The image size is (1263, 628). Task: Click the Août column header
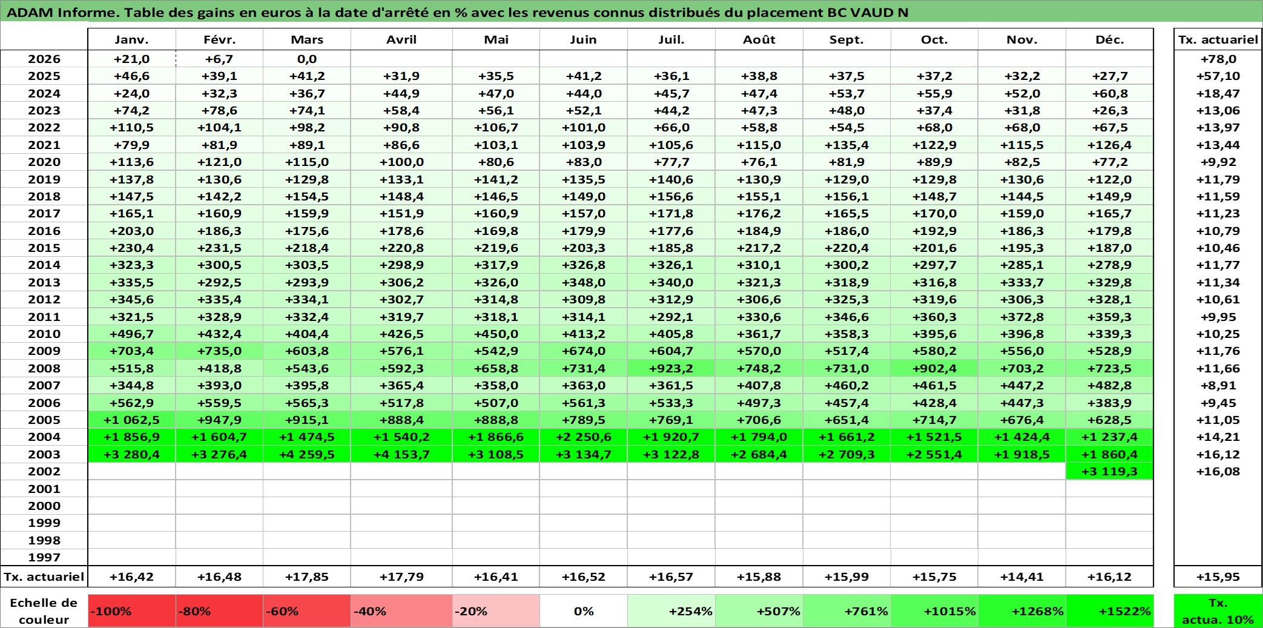pos(759,39)
